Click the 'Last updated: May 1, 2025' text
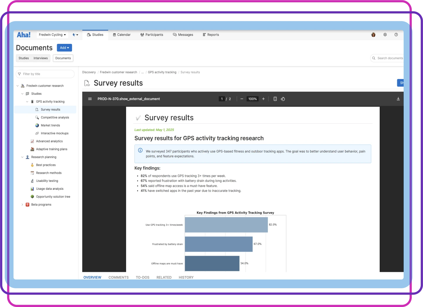423x307 pixels. pos(154,130)
